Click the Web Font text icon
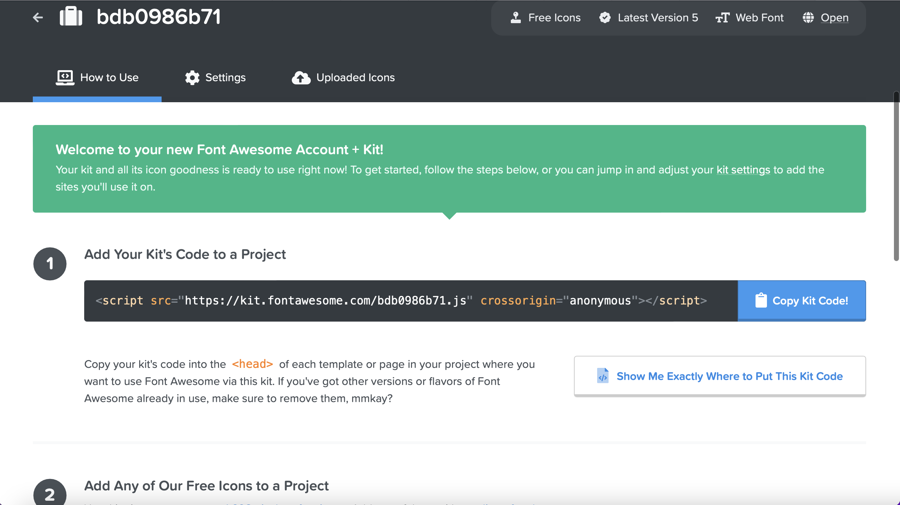900x505 pixels. point(723,17)
